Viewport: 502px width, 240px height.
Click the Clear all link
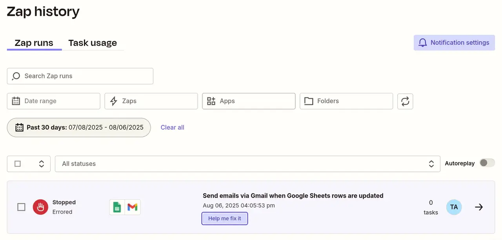point(173,127)
